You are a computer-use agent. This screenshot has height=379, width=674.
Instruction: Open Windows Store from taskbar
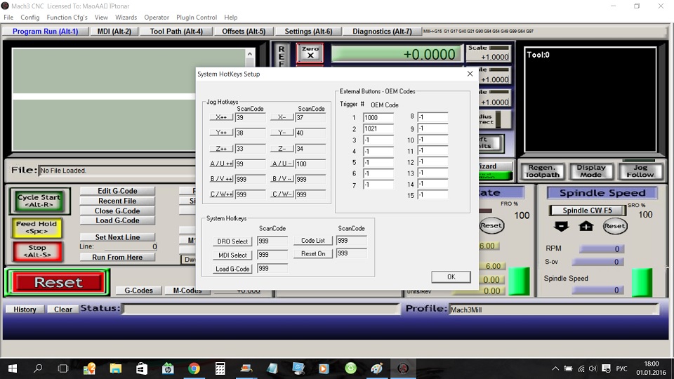[x=141, y=368]
